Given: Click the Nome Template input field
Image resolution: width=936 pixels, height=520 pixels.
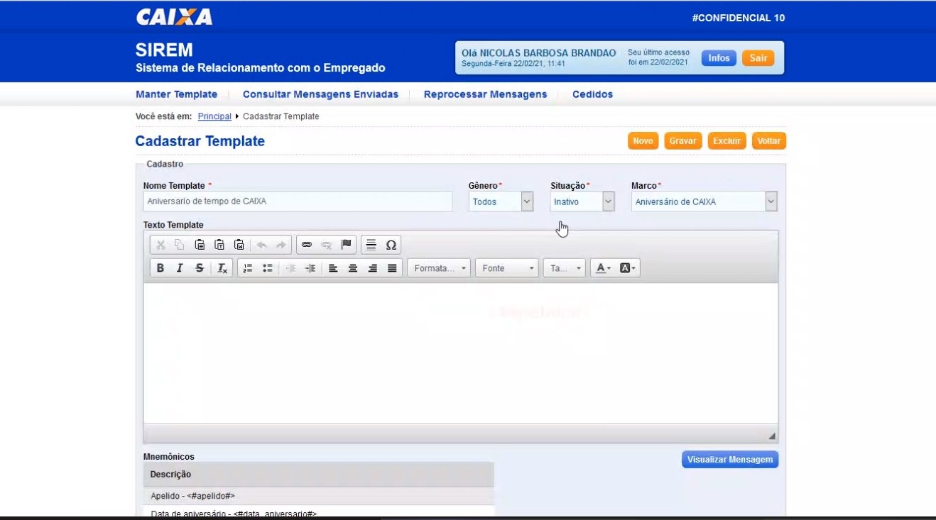Looking at the screenshot, I should pyautogui.click(x=298, y=201).
